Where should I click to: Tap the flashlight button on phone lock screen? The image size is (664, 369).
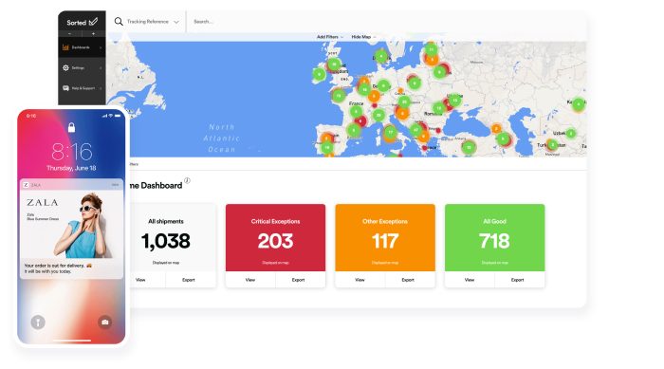(x=38, y=323)
